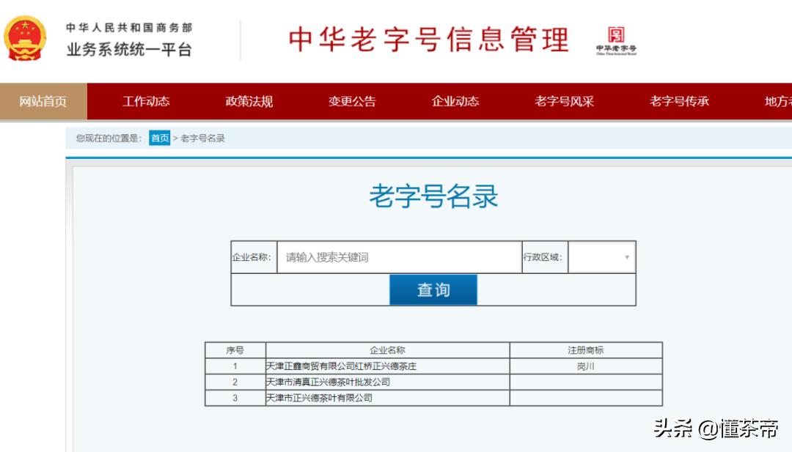
Task: Click the 中华老字号信息管理 site title
Action: [433, 40]
